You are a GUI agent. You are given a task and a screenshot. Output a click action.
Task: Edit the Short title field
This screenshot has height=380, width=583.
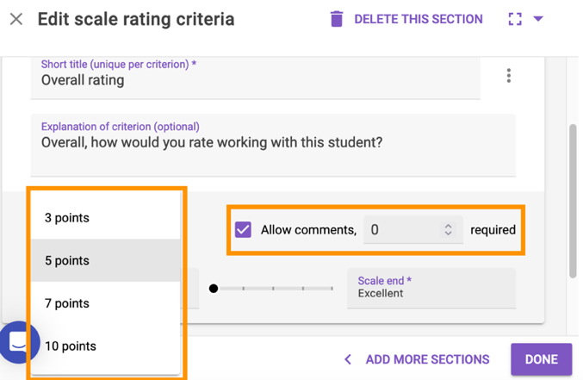255,80
